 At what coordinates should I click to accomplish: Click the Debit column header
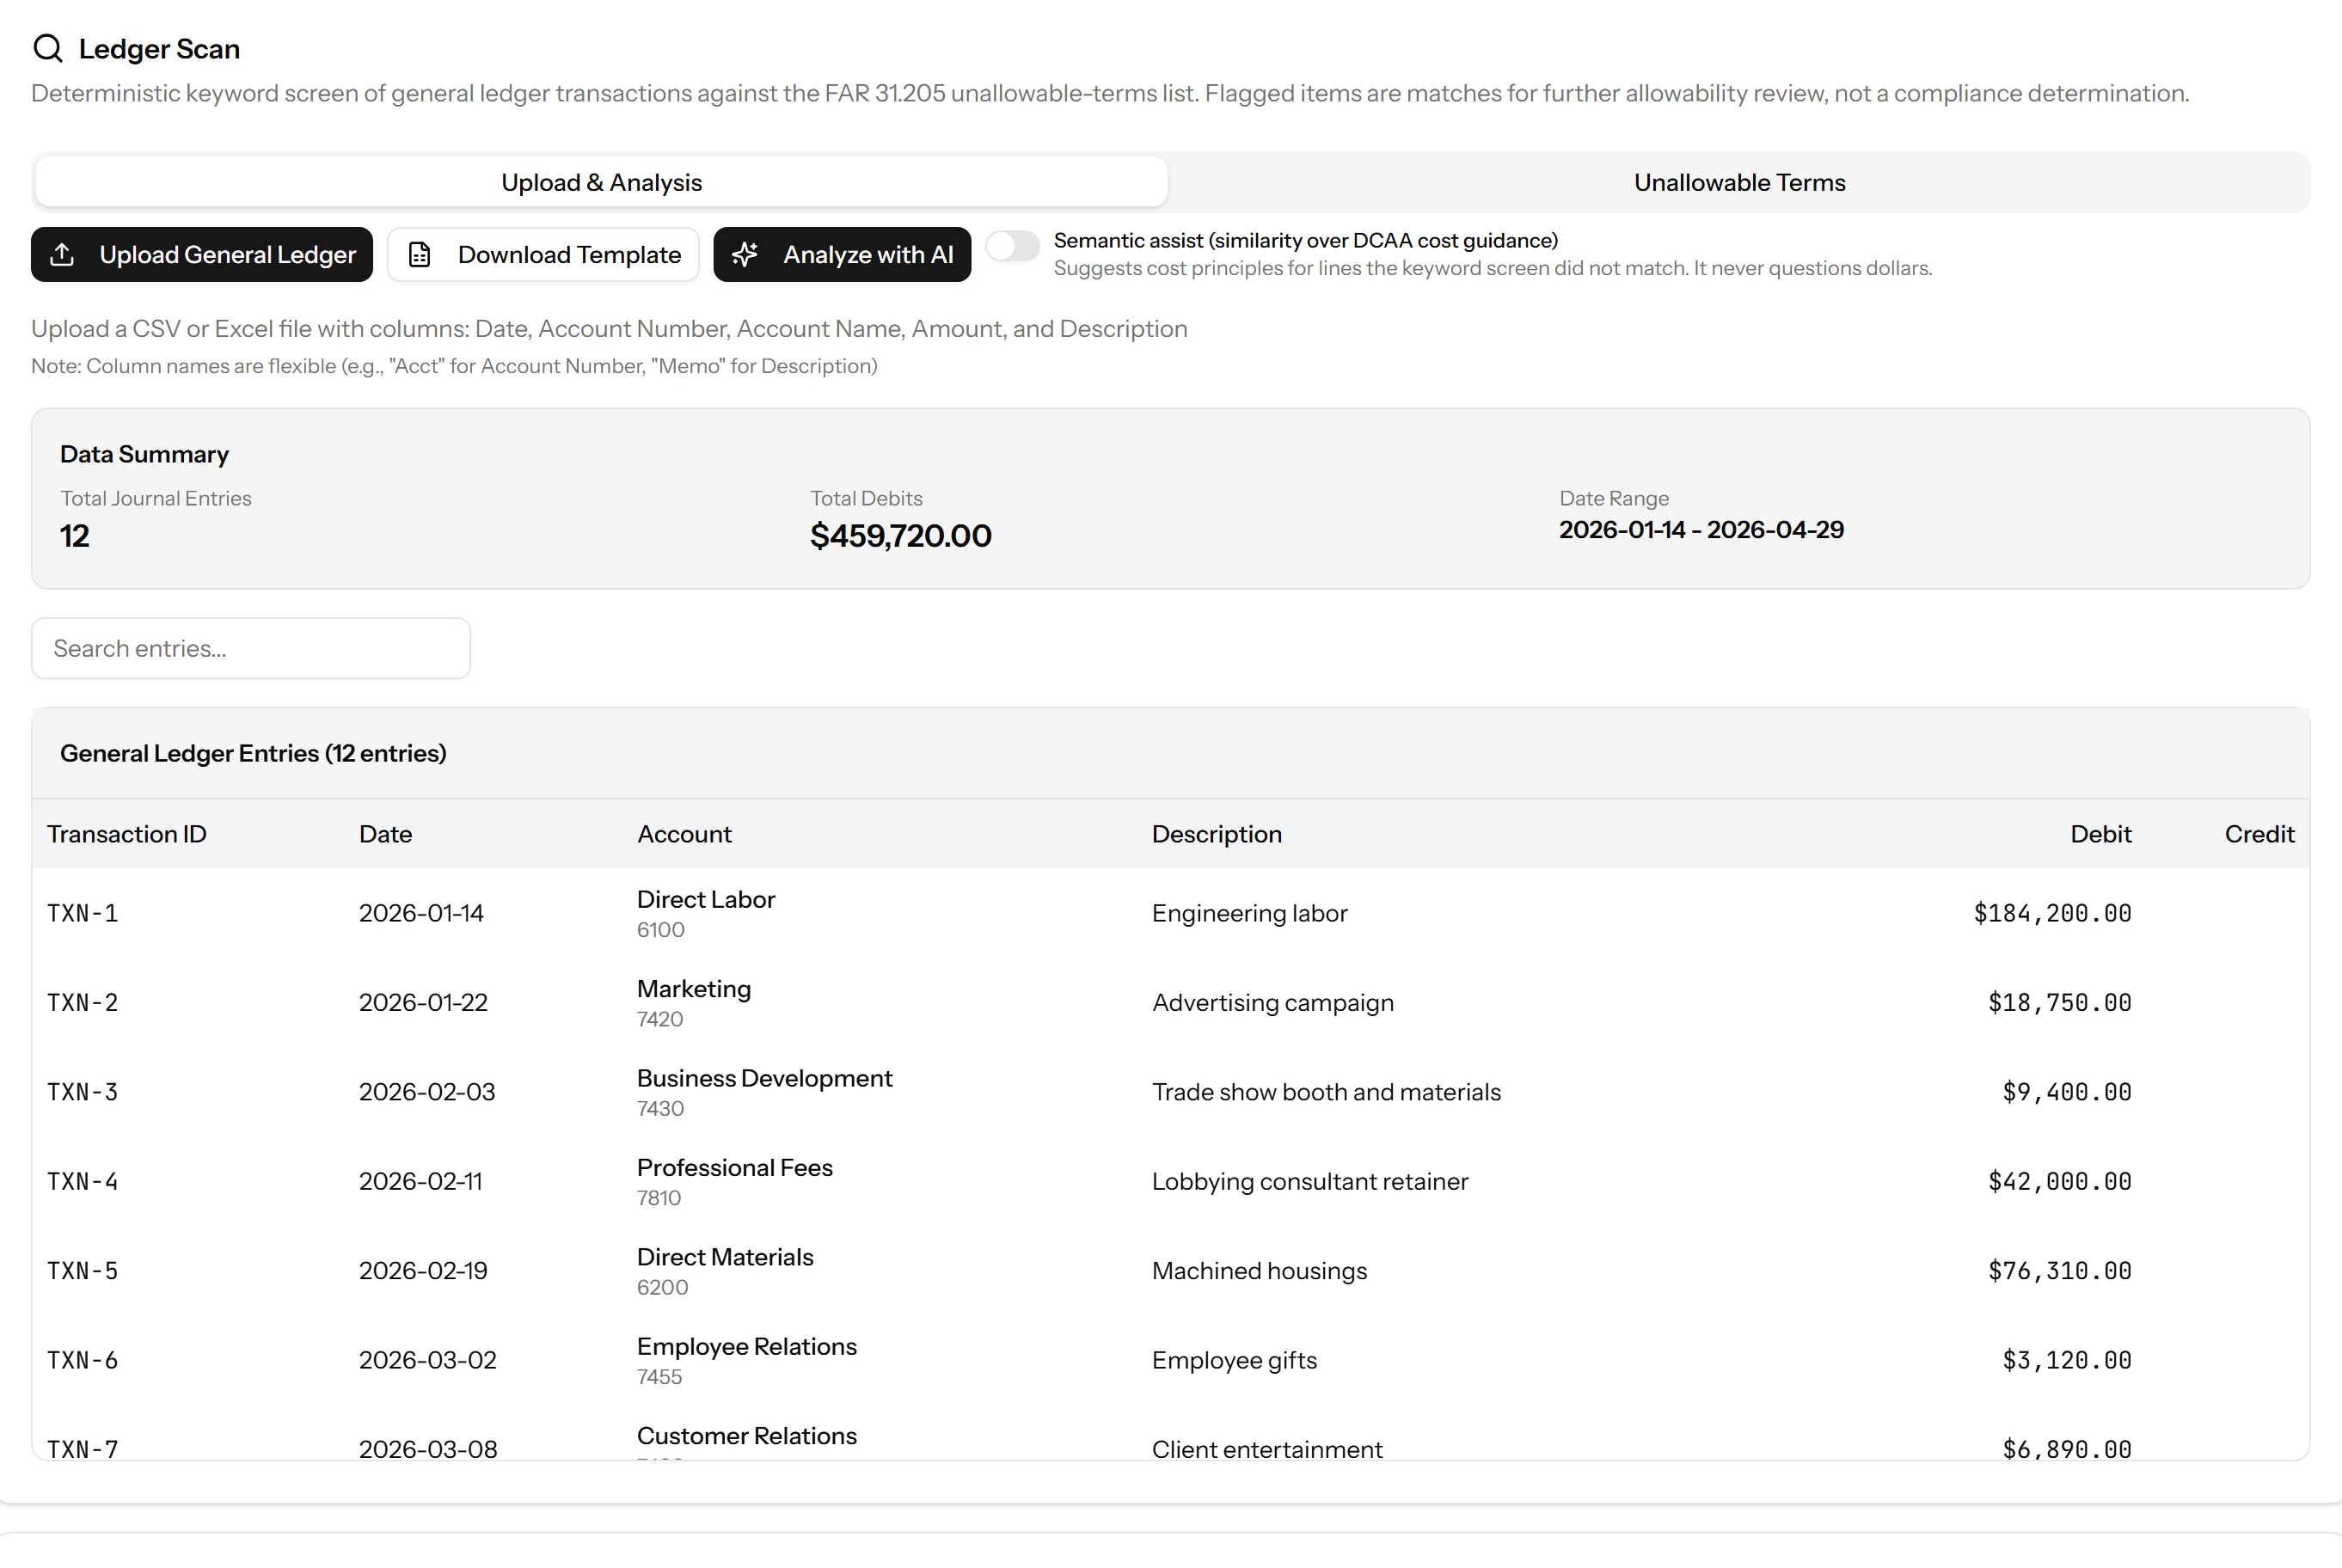(x=2101, y=834)
